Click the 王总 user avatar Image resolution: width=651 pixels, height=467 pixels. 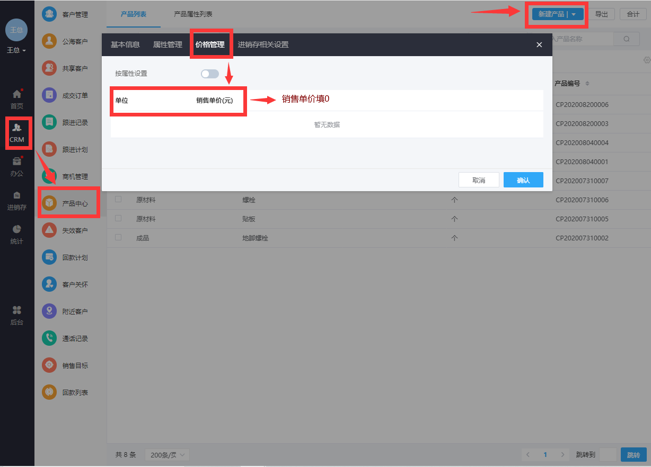click(x=16, y=30)
